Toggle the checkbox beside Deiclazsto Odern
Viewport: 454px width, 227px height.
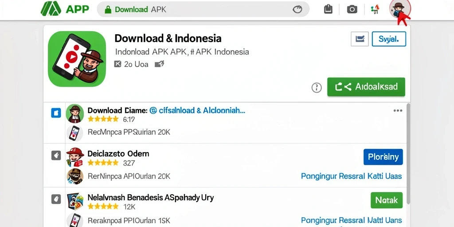(56, 156)
